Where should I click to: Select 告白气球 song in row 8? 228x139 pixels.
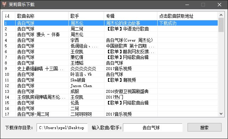coord(26,63)
